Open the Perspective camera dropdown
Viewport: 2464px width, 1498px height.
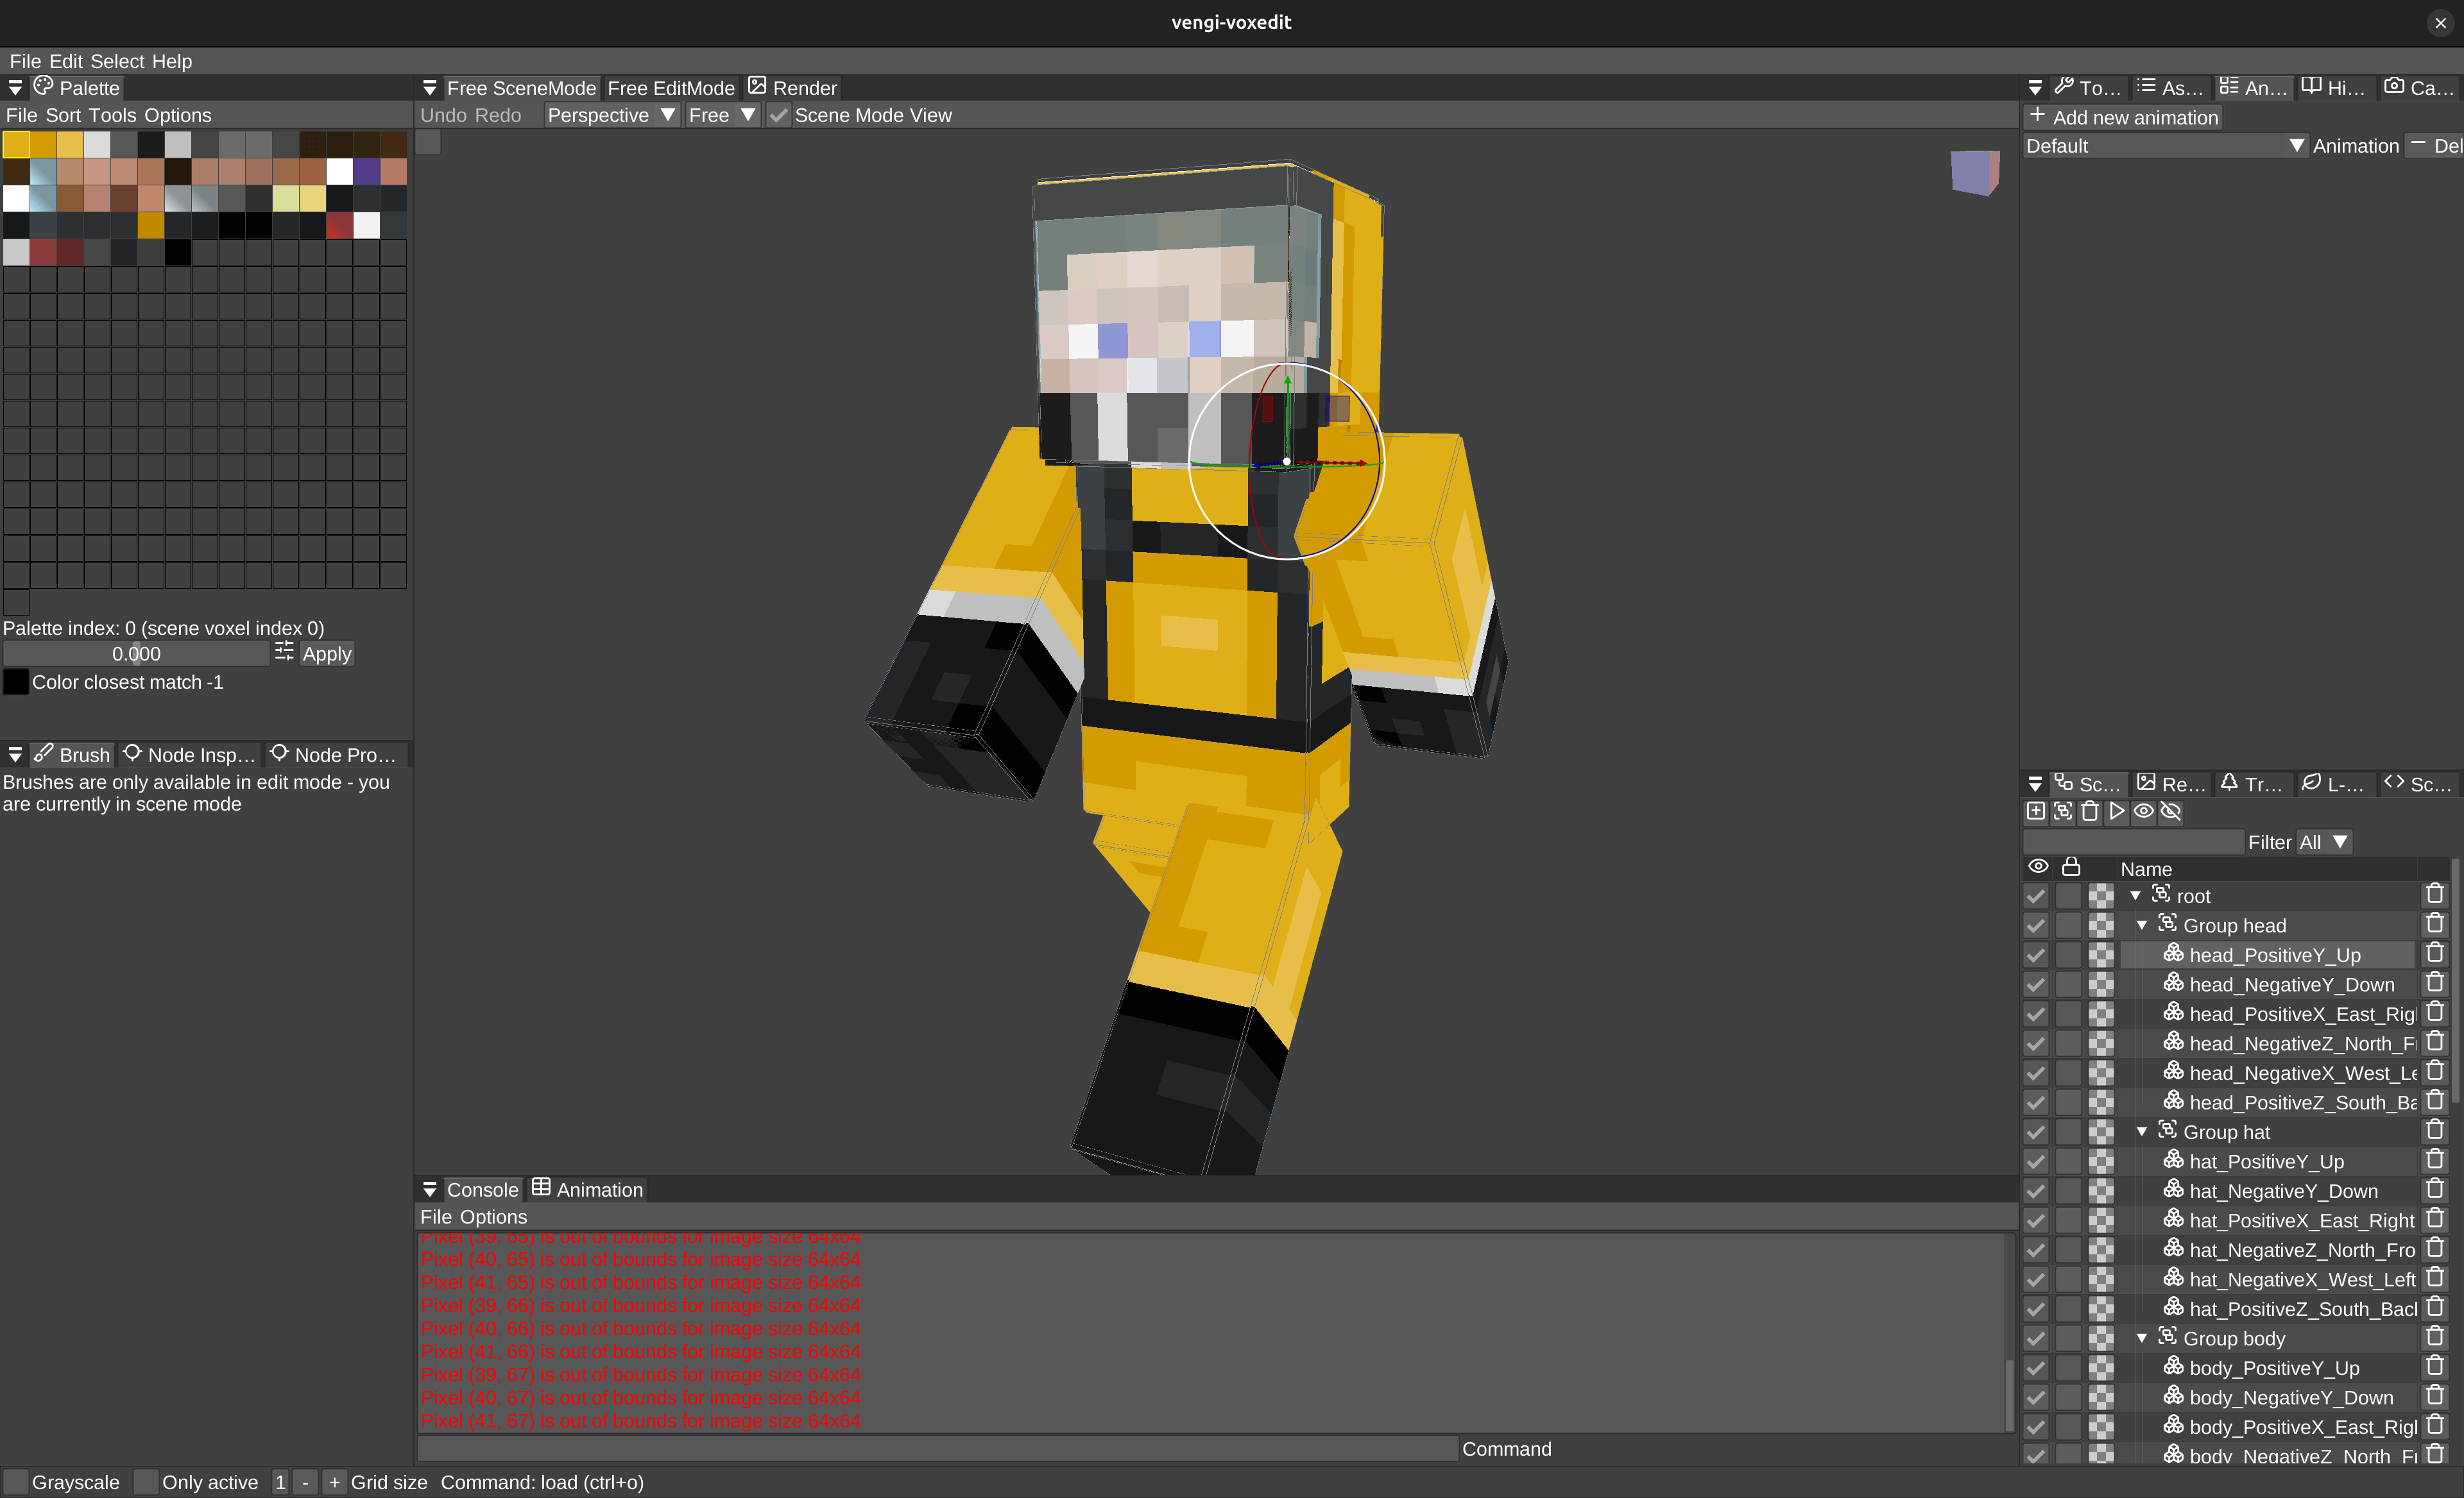[x=611, y=116]
